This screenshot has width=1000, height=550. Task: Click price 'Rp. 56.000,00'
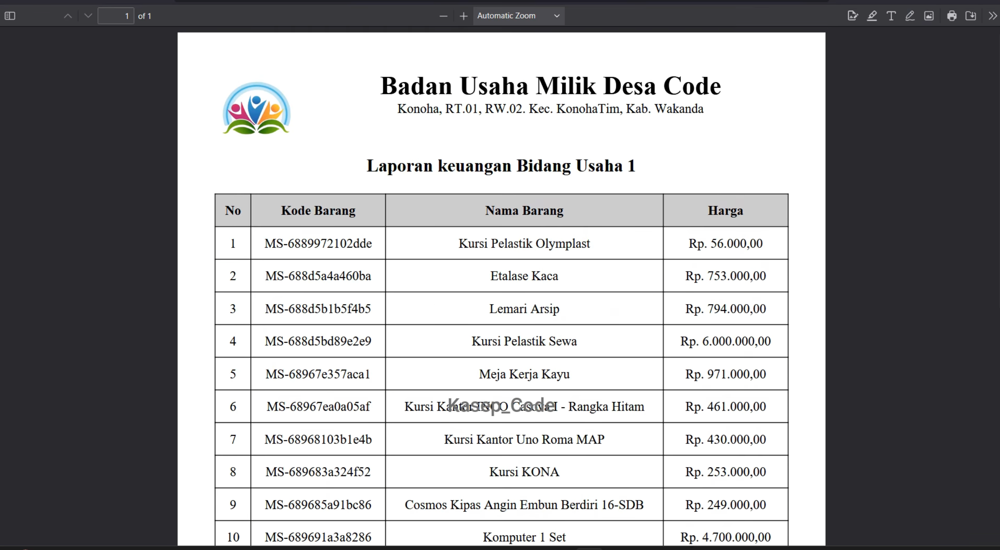coord(726,243)
